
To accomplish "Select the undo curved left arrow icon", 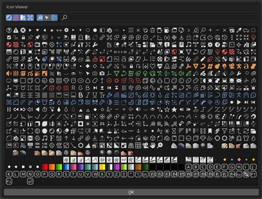I will coord(109,138).
